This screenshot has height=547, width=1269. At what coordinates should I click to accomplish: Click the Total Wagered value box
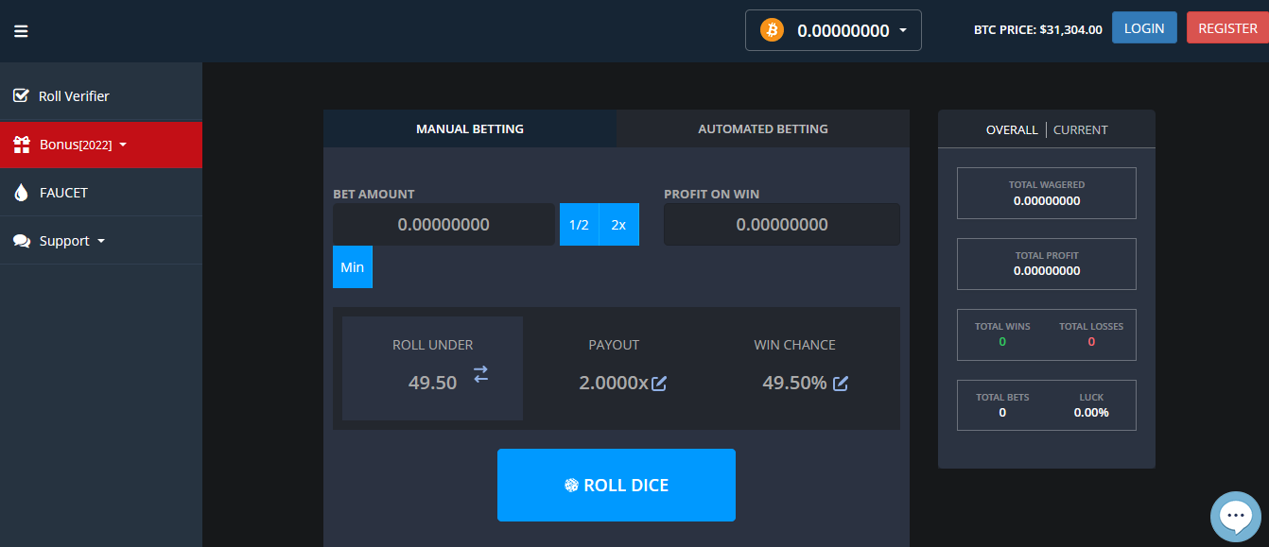click(1047, 193)
